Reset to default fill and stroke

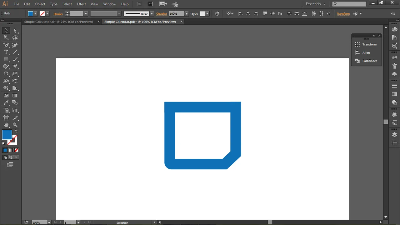coord(3,143)
